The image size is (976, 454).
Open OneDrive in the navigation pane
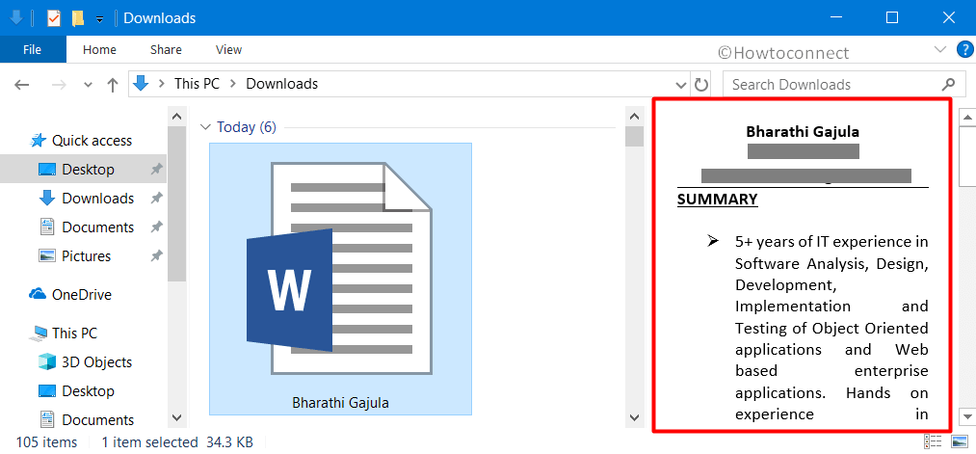pyautogui.click(x=81, y=295)
